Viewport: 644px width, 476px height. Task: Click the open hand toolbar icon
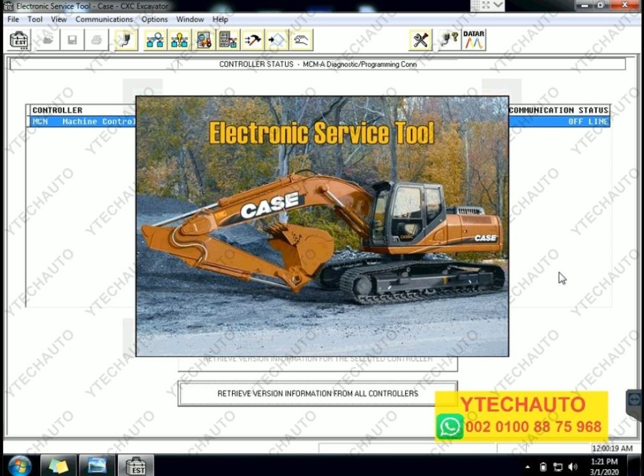click(x=301, y=40)
